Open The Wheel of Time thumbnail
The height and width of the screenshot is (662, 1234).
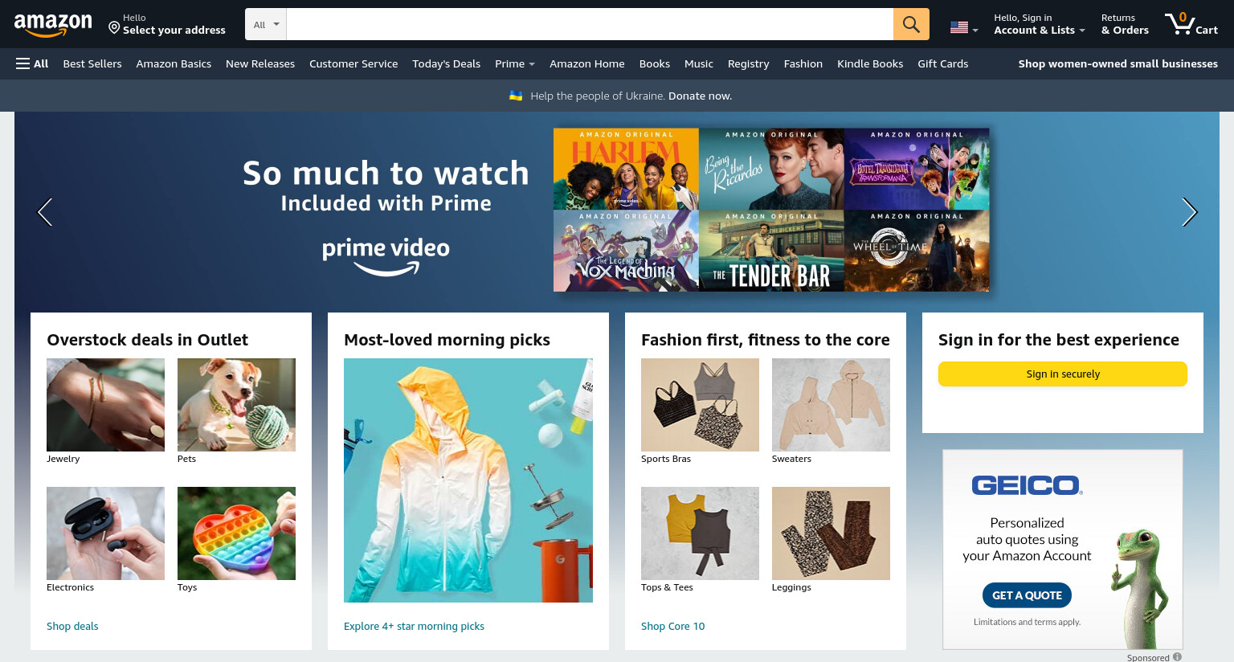point(917,251)
